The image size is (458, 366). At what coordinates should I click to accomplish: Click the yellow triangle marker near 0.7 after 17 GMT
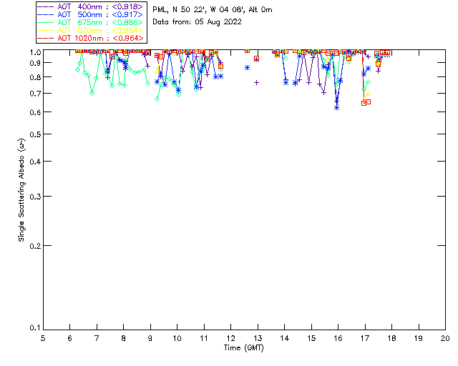pos(368,94)
